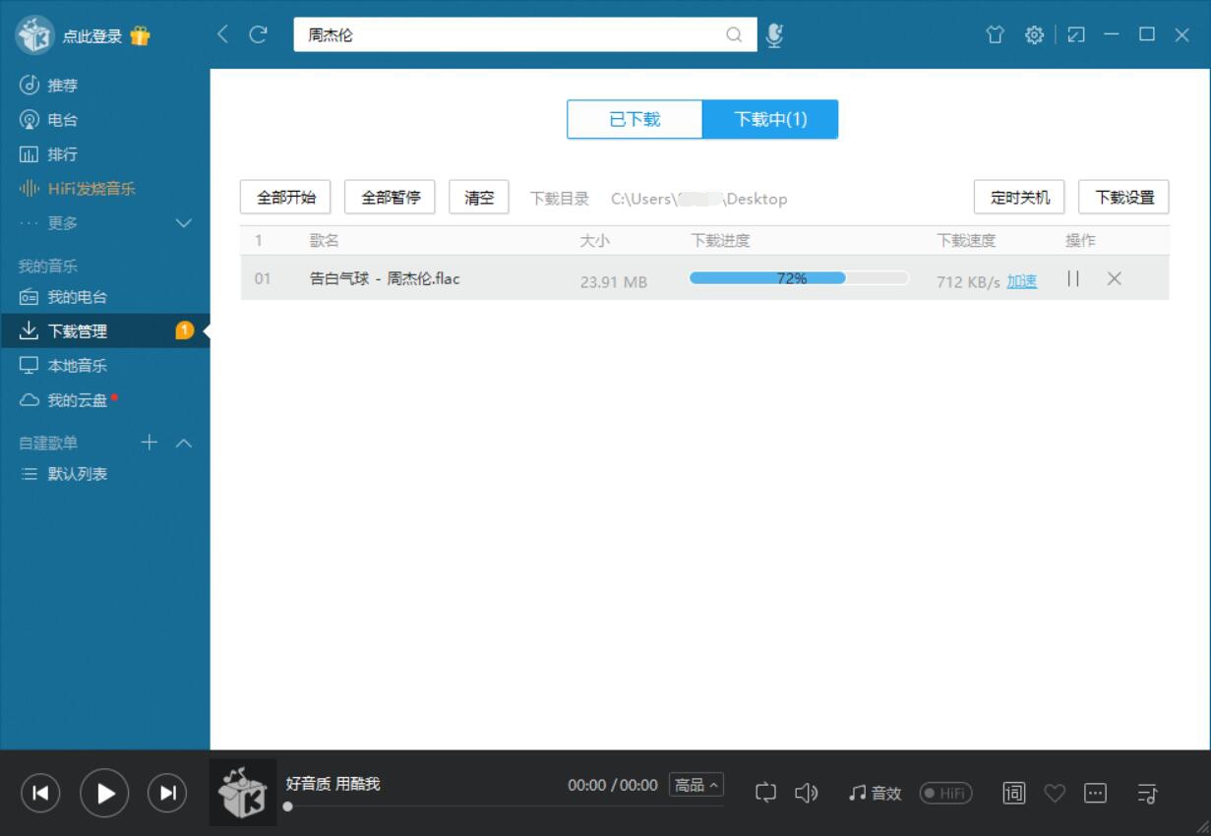Click the 加速 speed-up link
Viewport: 1211px width, 836px height.
tap(1021, 280)
